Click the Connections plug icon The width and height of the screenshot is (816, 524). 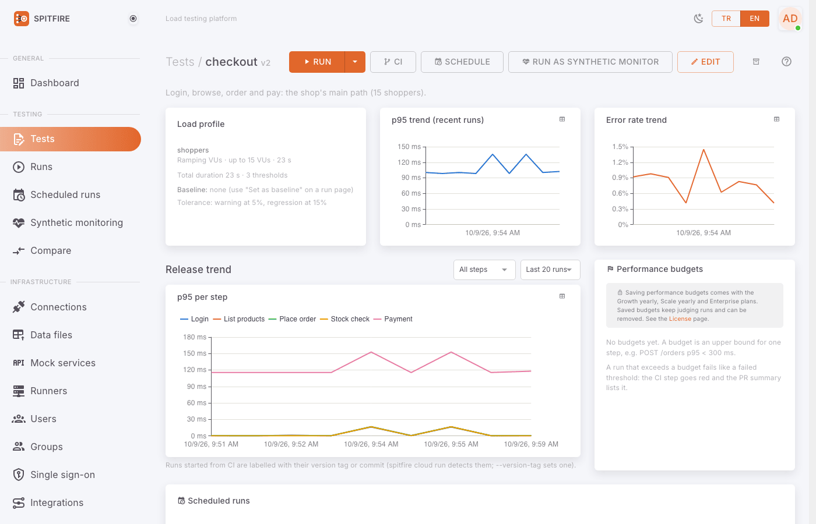tap(19, 307)
